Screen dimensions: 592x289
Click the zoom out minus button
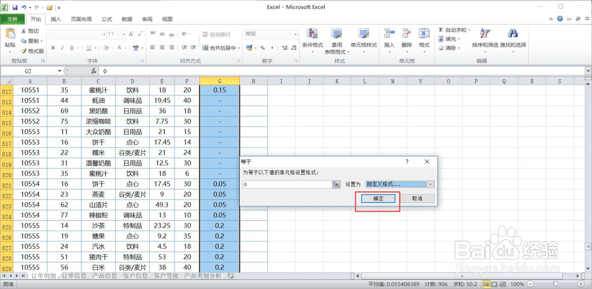(530, 284)
